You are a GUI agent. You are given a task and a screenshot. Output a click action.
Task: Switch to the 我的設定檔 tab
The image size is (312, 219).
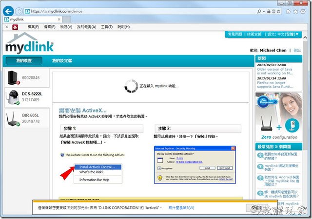coord(62,61)
